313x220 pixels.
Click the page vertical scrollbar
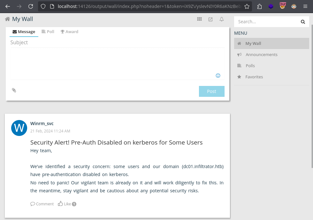point(312,96)
